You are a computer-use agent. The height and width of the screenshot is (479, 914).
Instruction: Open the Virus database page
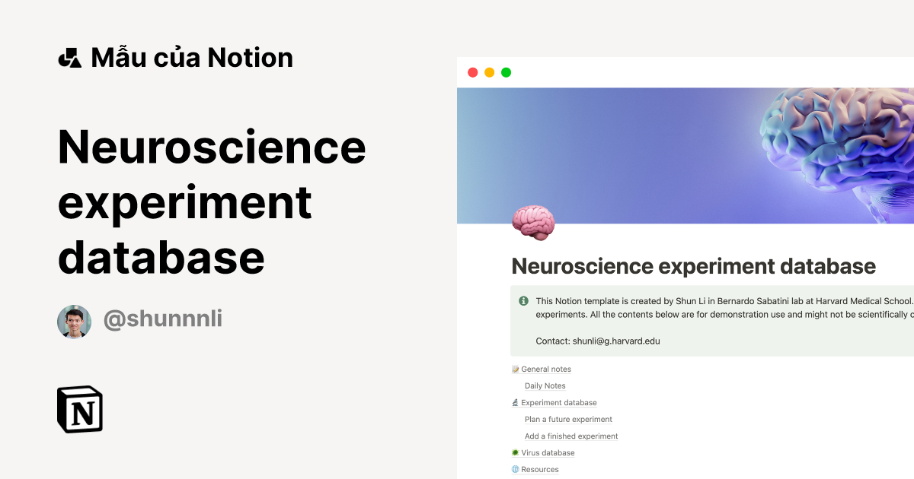tap(548, 452)
